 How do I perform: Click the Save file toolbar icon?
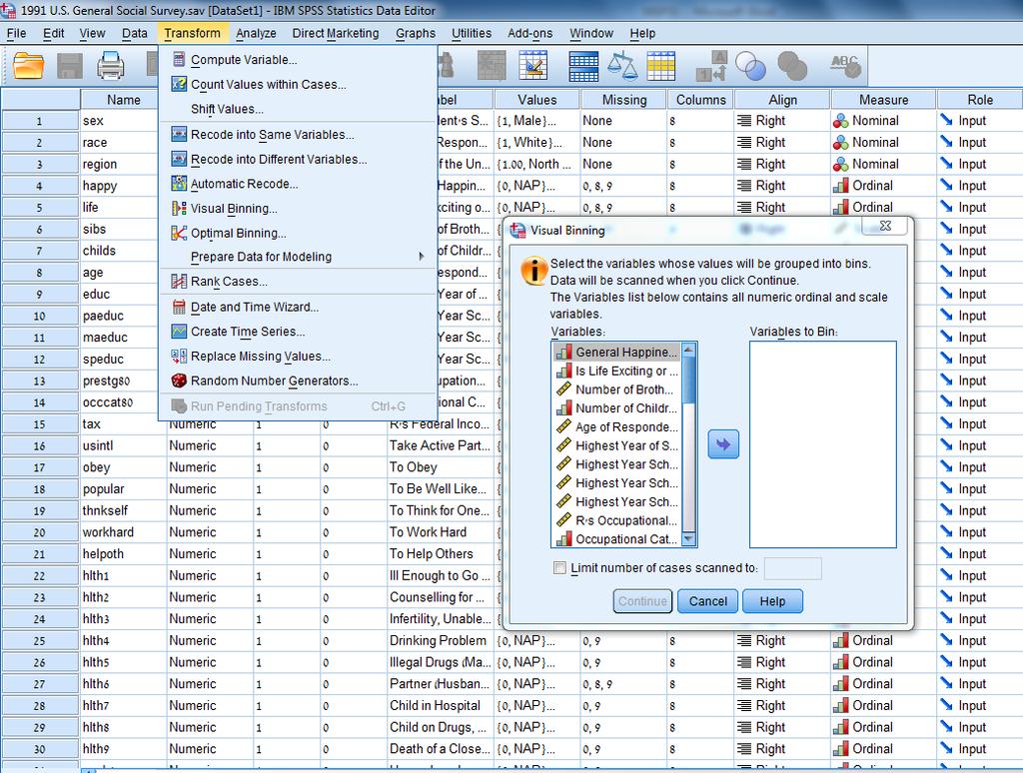(x=70, y=66)
